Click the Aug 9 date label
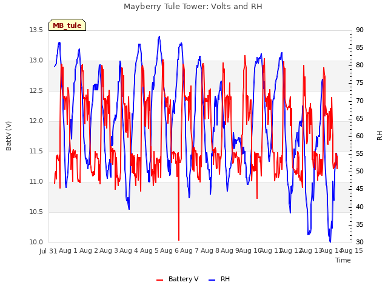The width and height of the screenshot is (388, 291). pyautogui.click(x=230, y=250)
